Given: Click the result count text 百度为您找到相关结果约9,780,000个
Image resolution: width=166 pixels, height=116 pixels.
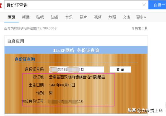Looking at the screenshot, I should tap(31, 29).
